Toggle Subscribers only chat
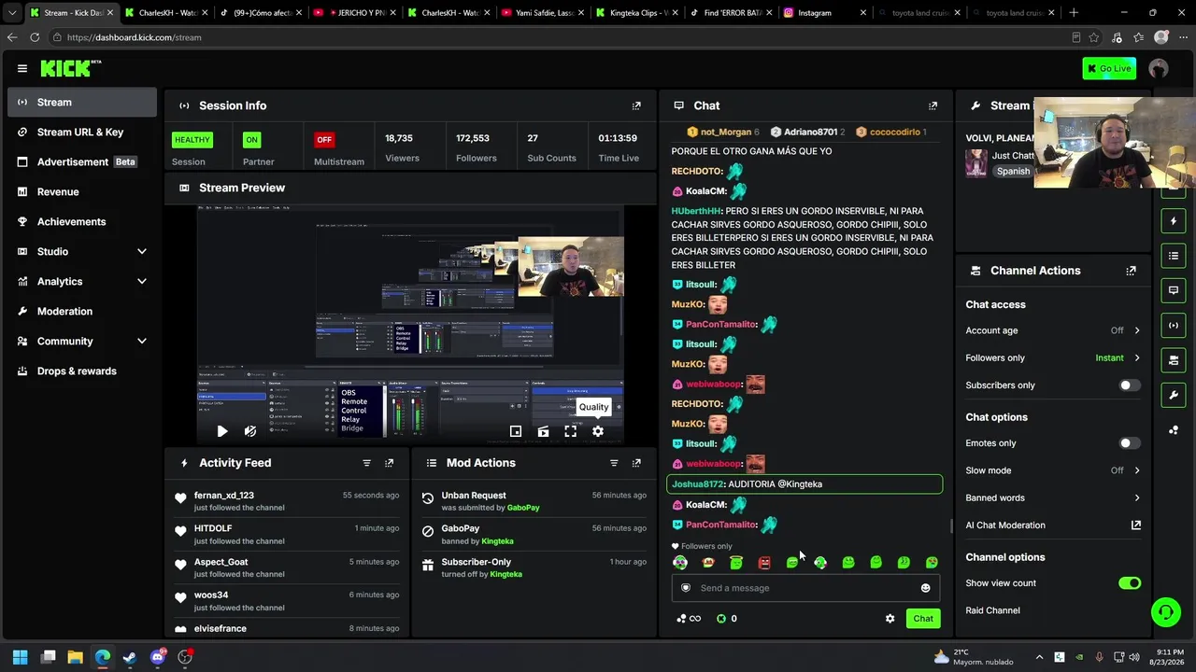 tap(1130, 385)
